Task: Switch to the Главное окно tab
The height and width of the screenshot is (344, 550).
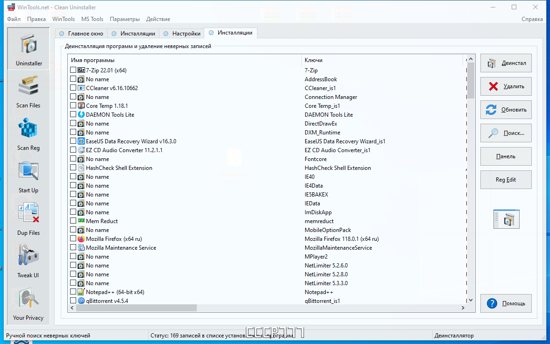Action: (x=81, y=33)
